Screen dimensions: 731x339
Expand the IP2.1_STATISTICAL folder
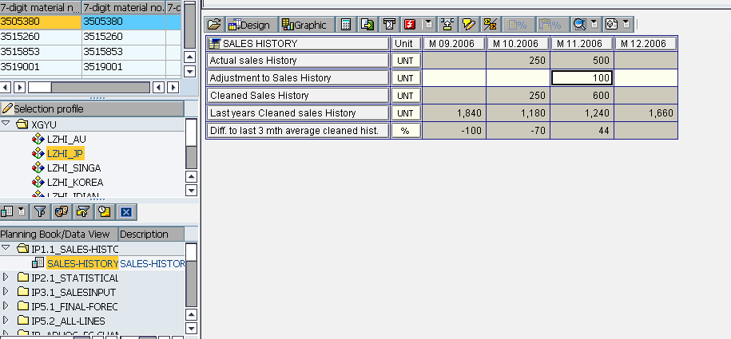tap(7, 278)
